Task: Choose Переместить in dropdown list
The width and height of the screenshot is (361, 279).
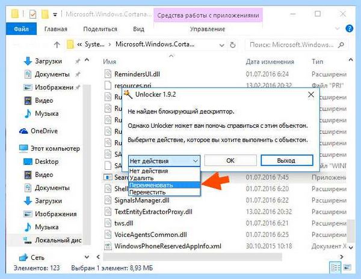Action: pyautogui.click(x=164, y=192)
